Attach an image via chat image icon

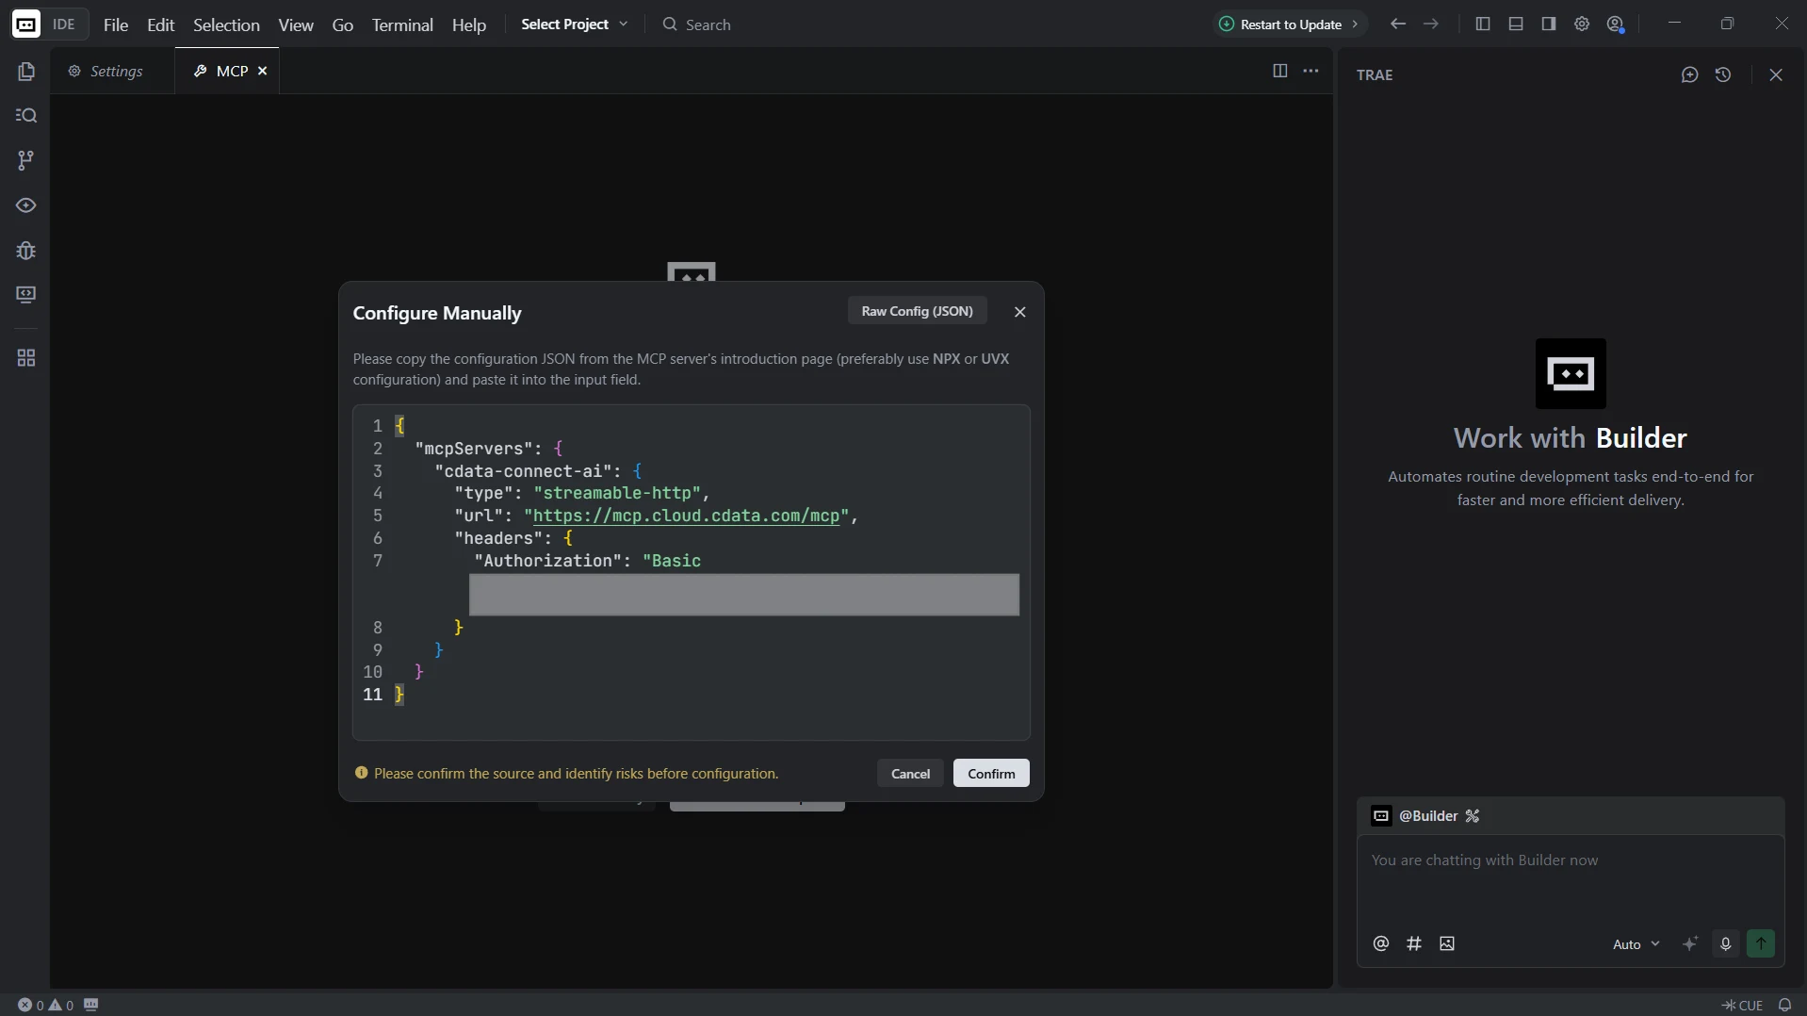tap(1447, 944)
